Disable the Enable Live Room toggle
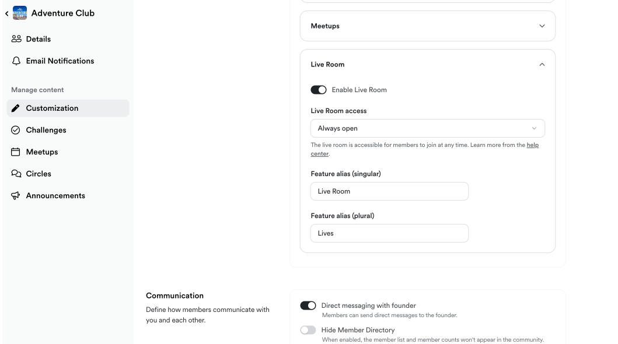 tap(319, 90)
